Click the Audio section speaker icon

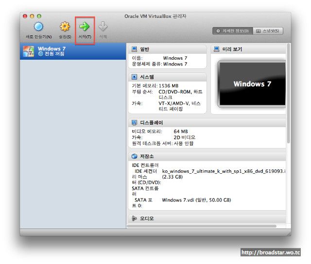tap(134, 218)
